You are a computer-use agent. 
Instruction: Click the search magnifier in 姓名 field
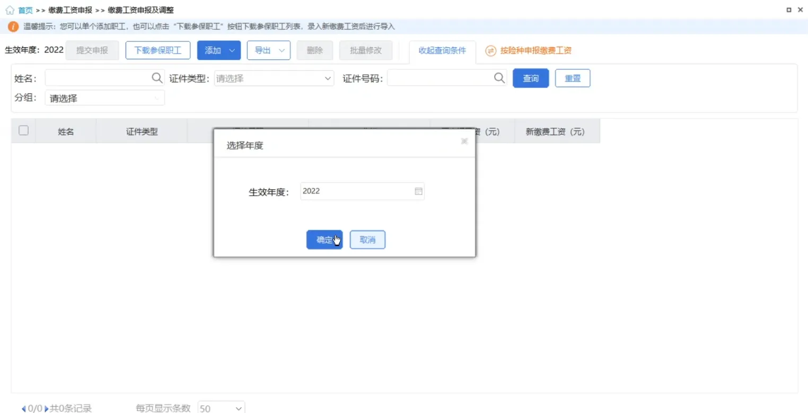(157, 78)
